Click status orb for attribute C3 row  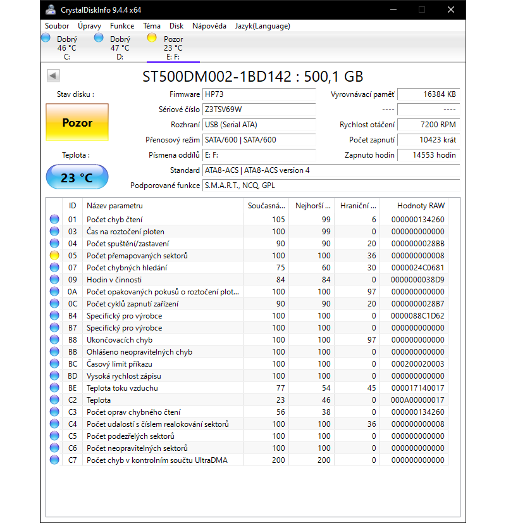coord(54,412)
